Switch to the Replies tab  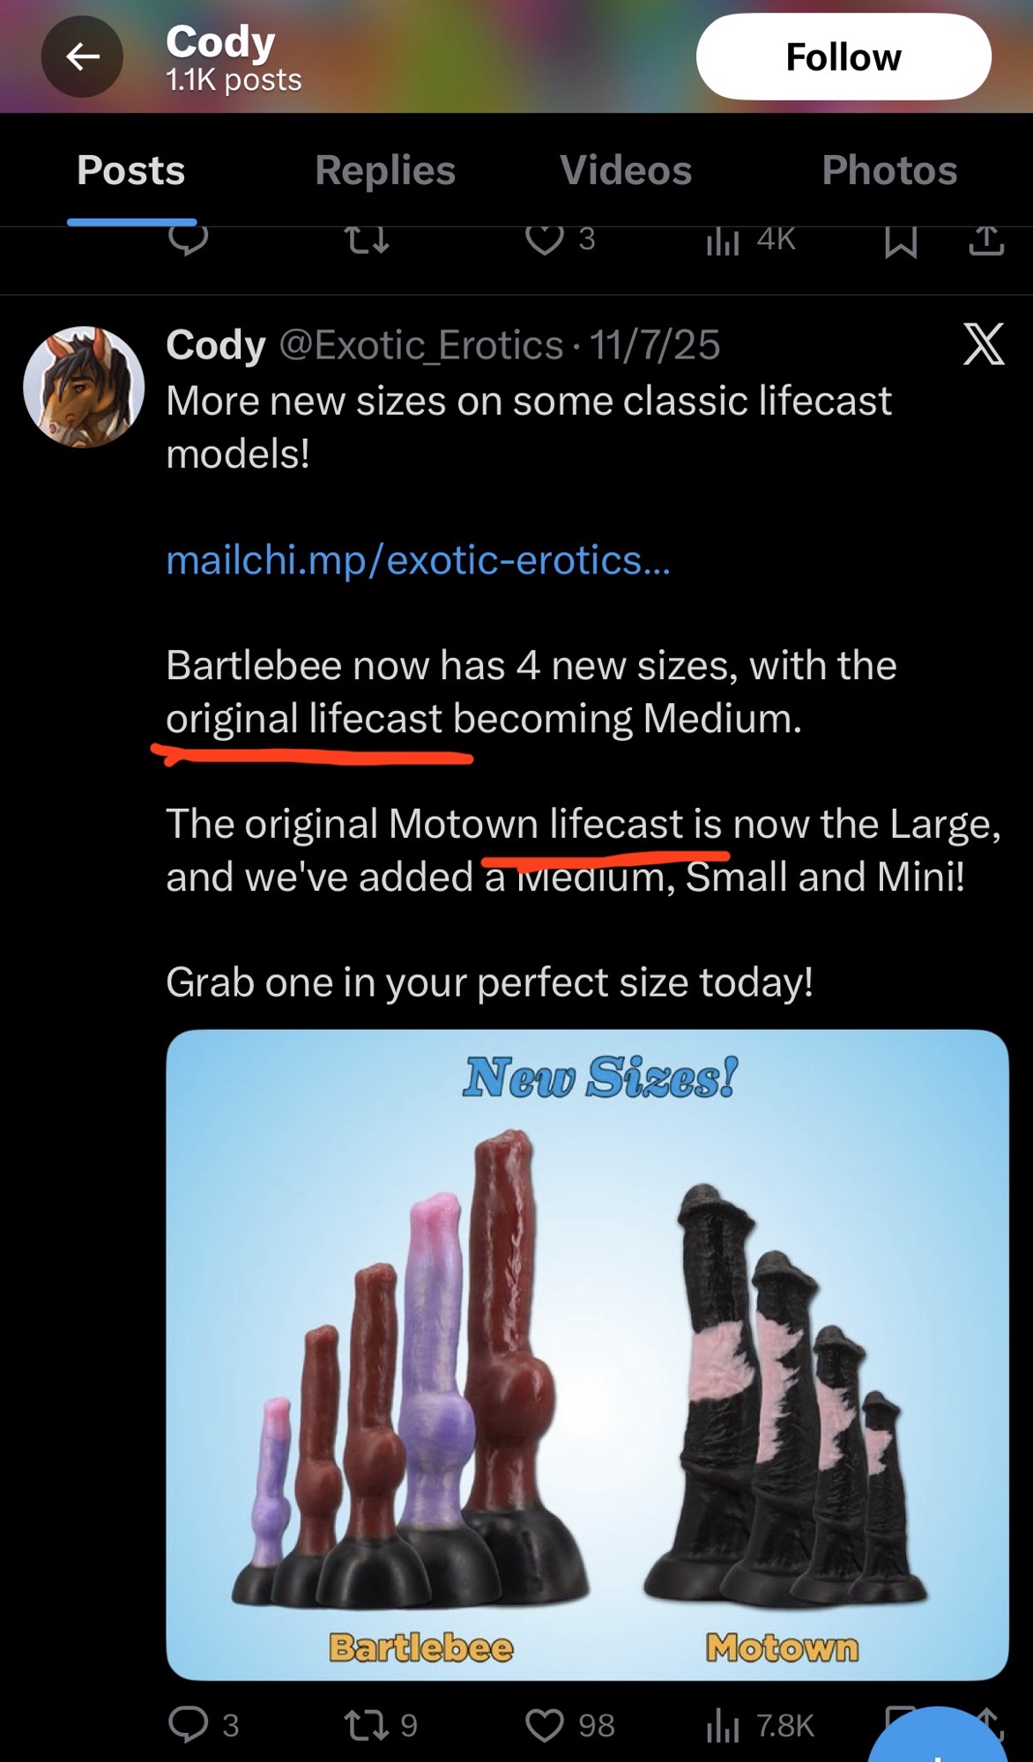385,170
